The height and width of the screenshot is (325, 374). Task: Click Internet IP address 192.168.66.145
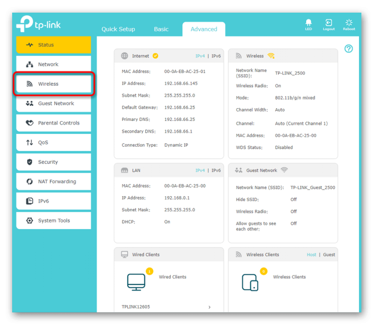pyautogui.click(x=181, y=83)
